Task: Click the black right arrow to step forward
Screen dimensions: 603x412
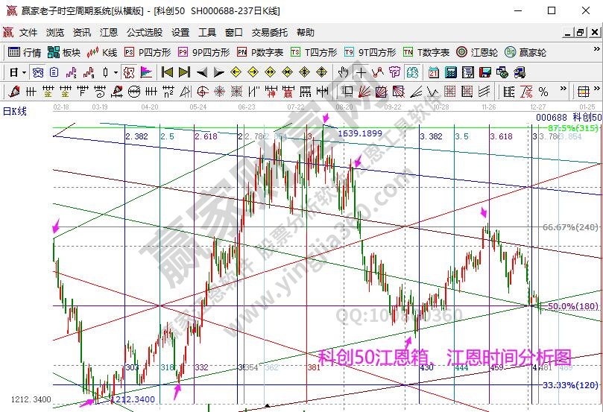Action: point(218,72)
